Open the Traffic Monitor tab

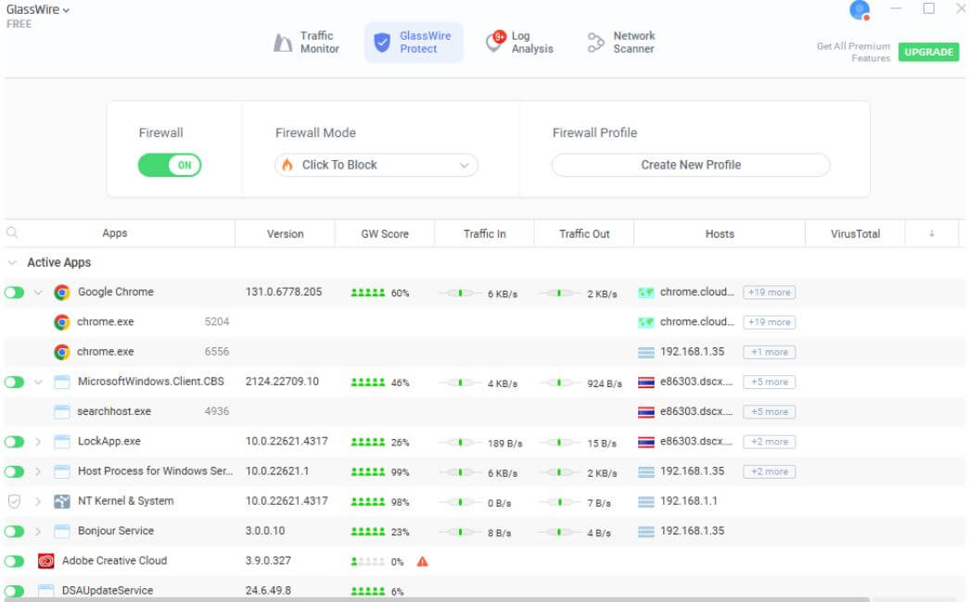307,43
